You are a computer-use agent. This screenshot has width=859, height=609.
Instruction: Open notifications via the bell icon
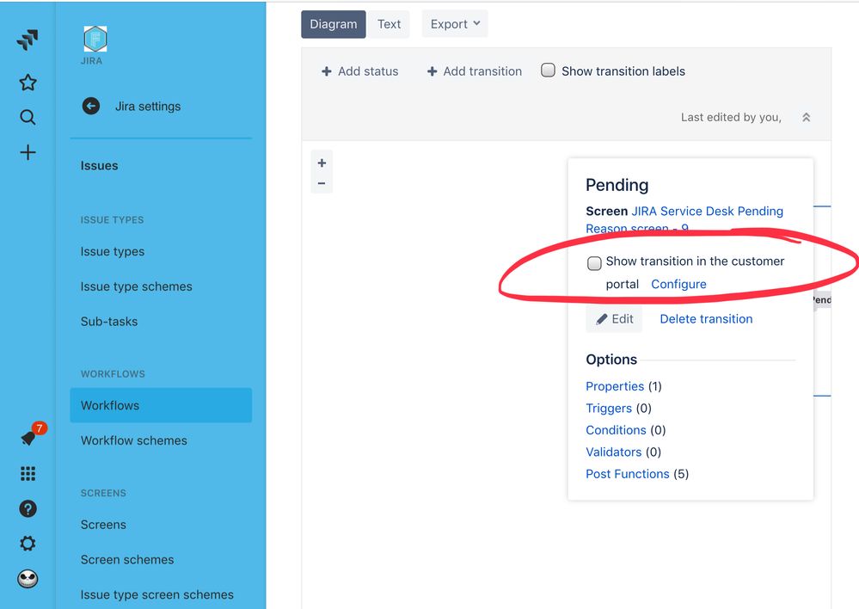(x=28, y=438)
